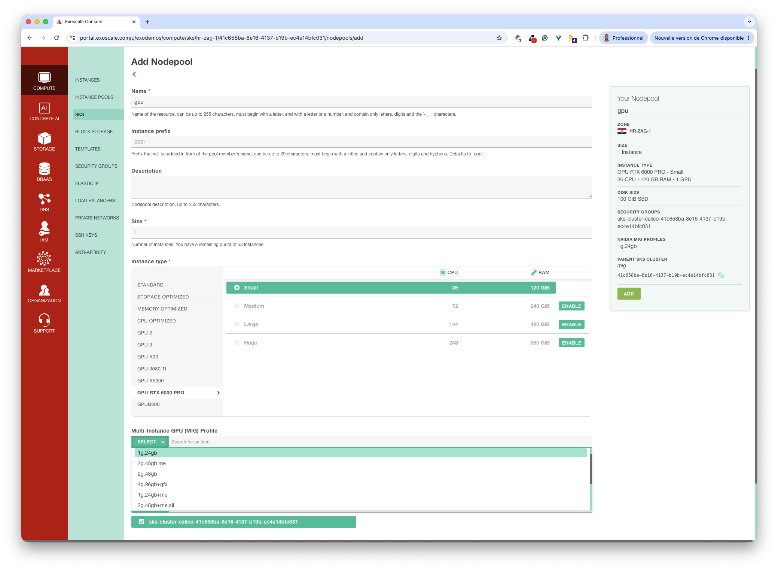Click the browser forward arrow

click(x=43, y=38)
